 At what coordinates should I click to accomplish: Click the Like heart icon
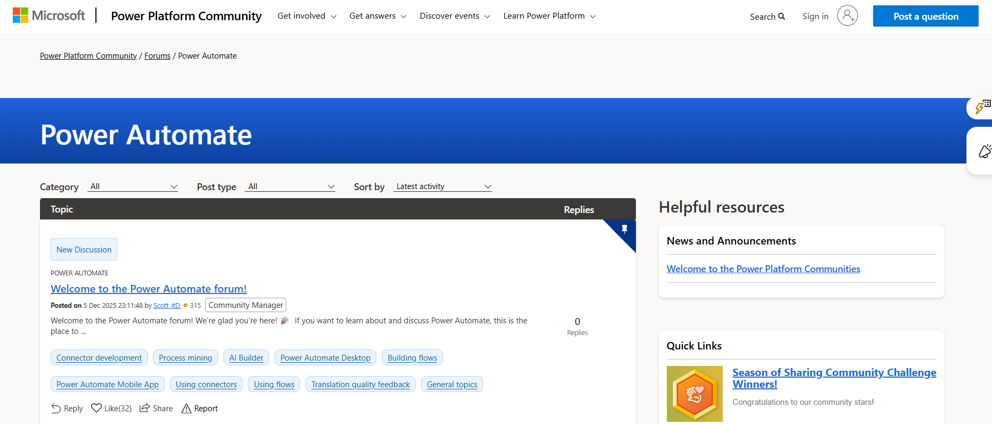pyautogui.click(x=96, y=408)
